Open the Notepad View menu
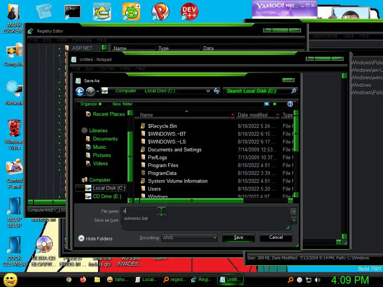This screenshot has height=287, width=383. (x=125, y=68)
